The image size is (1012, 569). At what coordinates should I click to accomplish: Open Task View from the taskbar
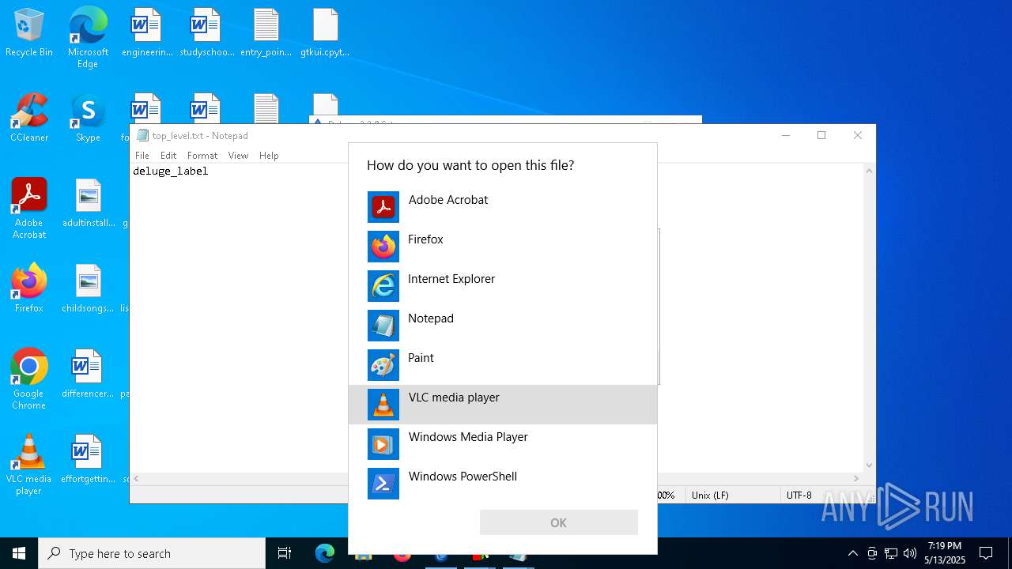(285, 553)
